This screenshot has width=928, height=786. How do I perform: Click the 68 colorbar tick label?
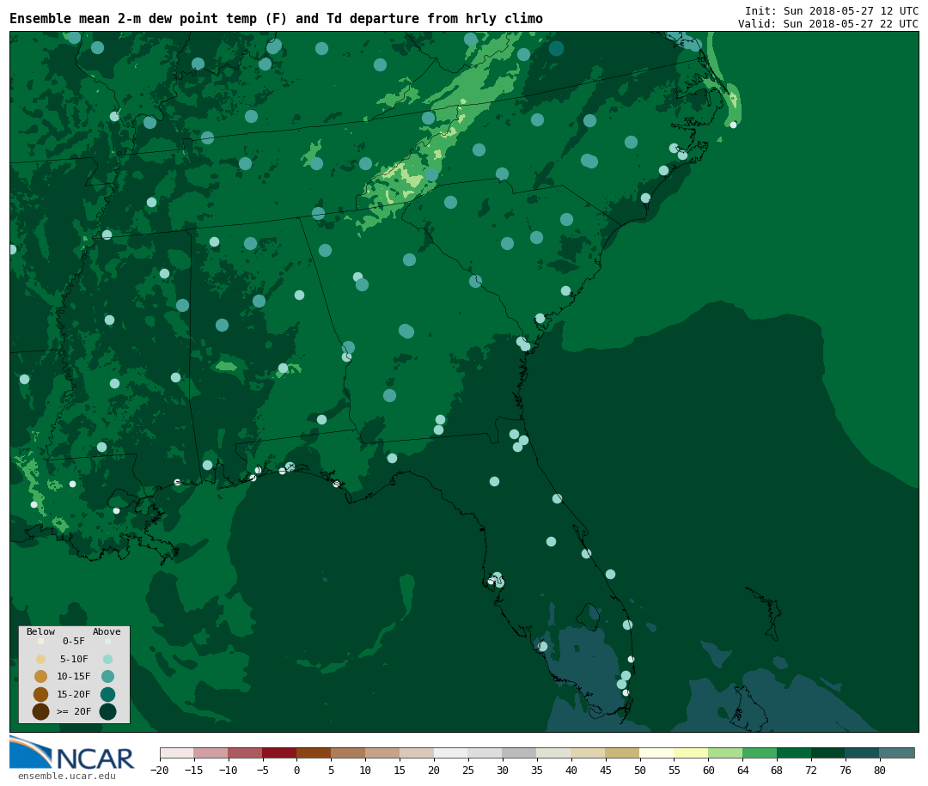(x=777, y=770)
